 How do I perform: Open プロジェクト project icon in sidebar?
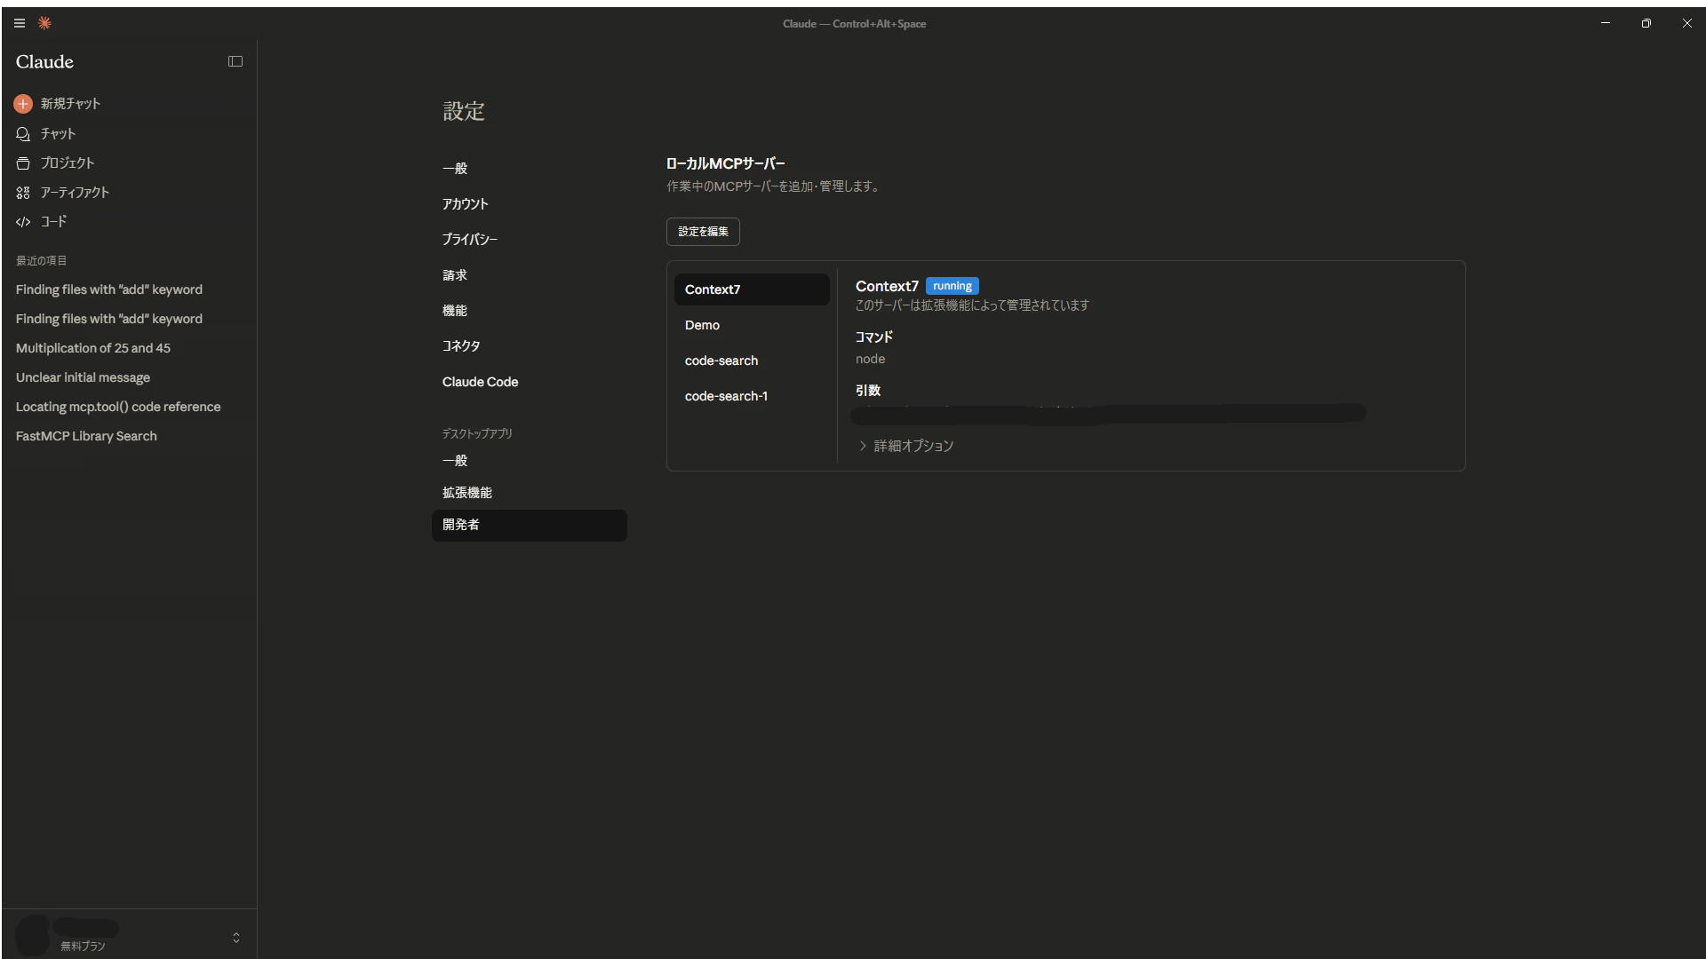[23, 163]
